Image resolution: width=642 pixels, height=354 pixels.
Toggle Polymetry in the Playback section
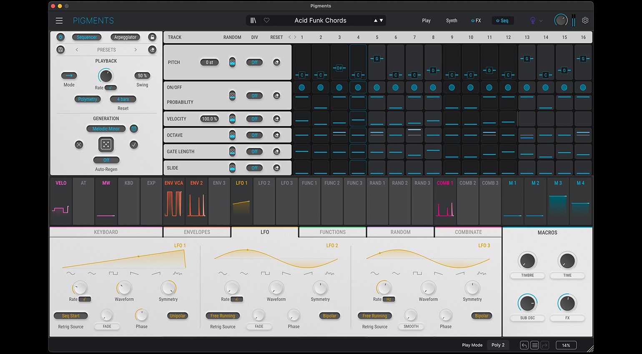(88, 99)
